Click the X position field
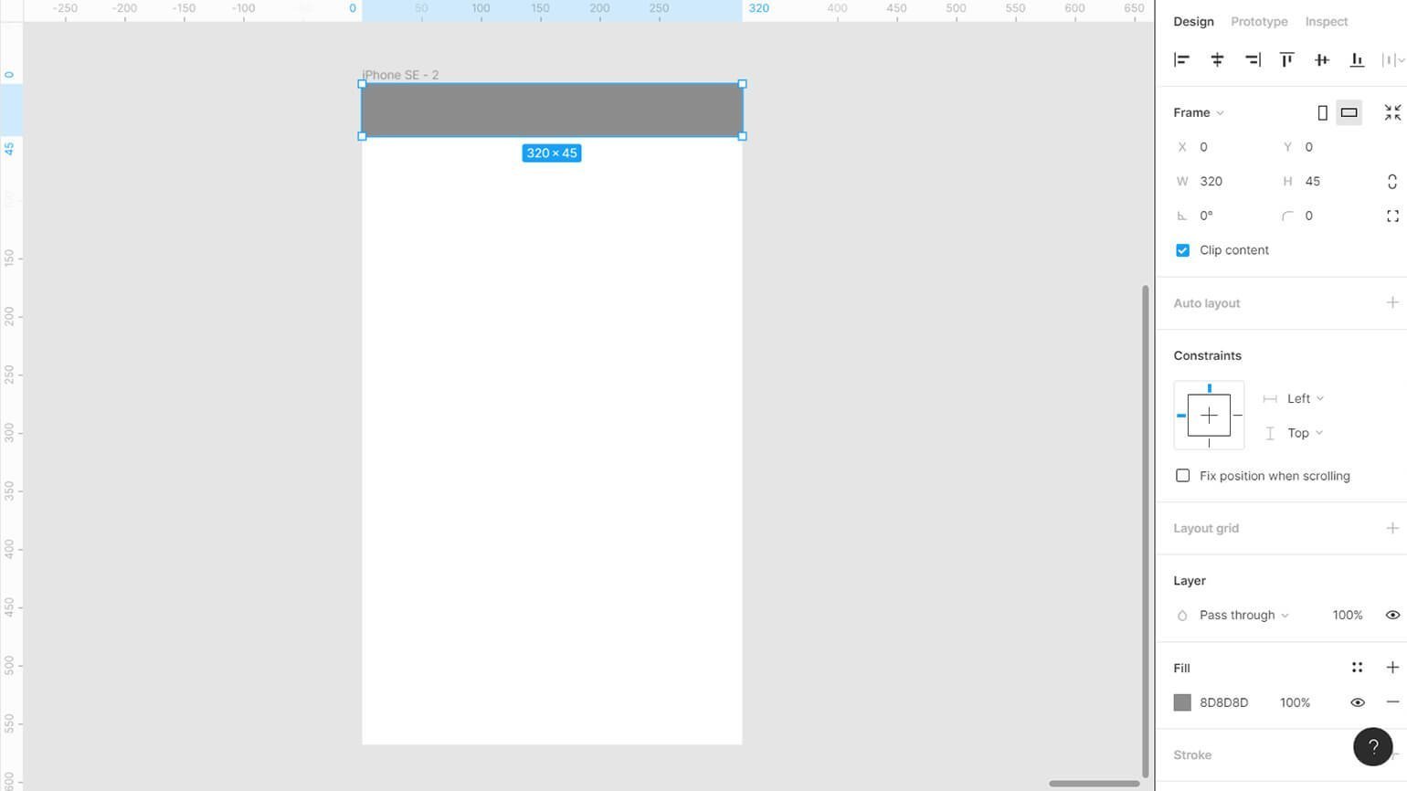The image size is (1407, 791). 1224,147
